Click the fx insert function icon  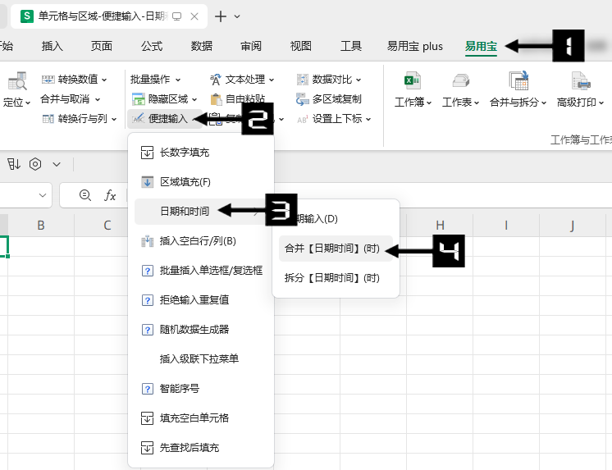click(110, 195)
